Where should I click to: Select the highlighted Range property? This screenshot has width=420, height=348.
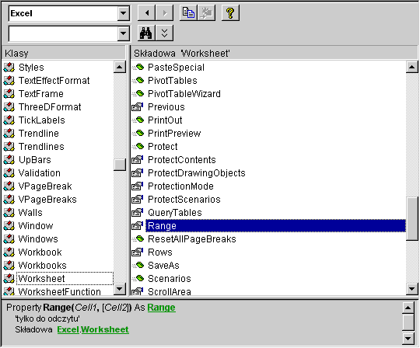tap(275, 226)
